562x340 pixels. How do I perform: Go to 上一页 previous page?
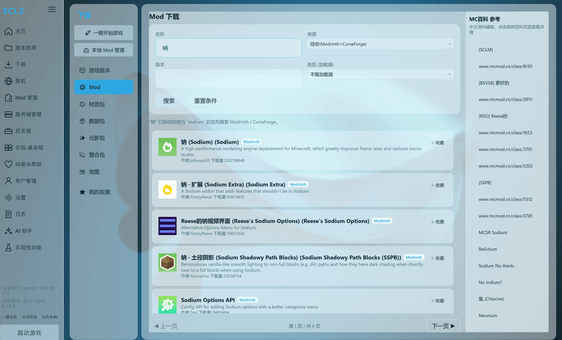point(166,326)
